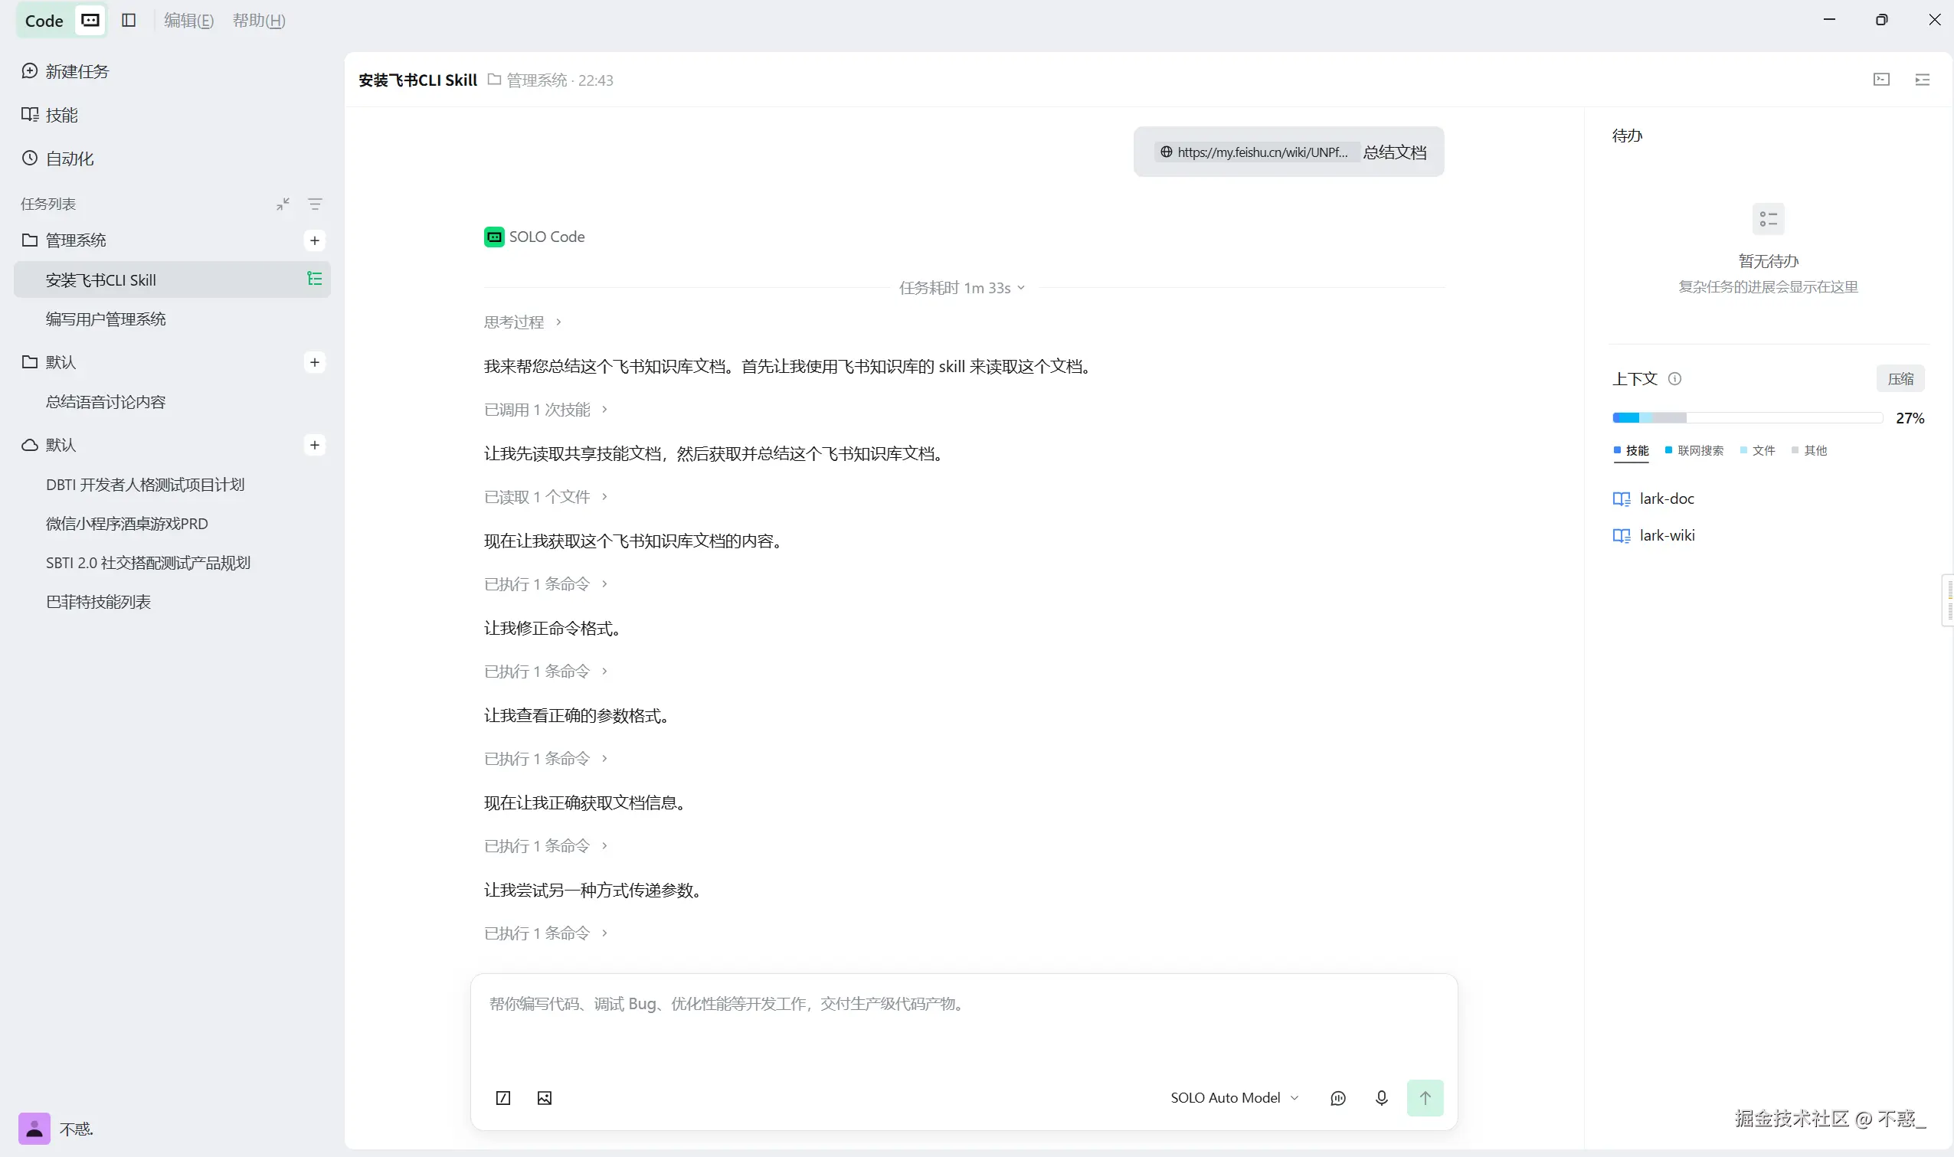Add a task to the 默认 folder group
The height and width of the screenshot is (1157, 1954).
pos(315,361)
